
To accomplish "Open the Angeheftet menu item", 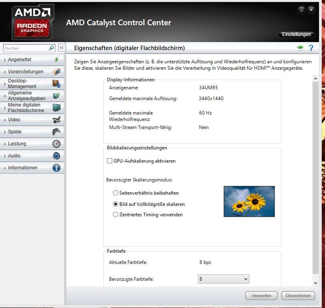I will coord(32,60).
